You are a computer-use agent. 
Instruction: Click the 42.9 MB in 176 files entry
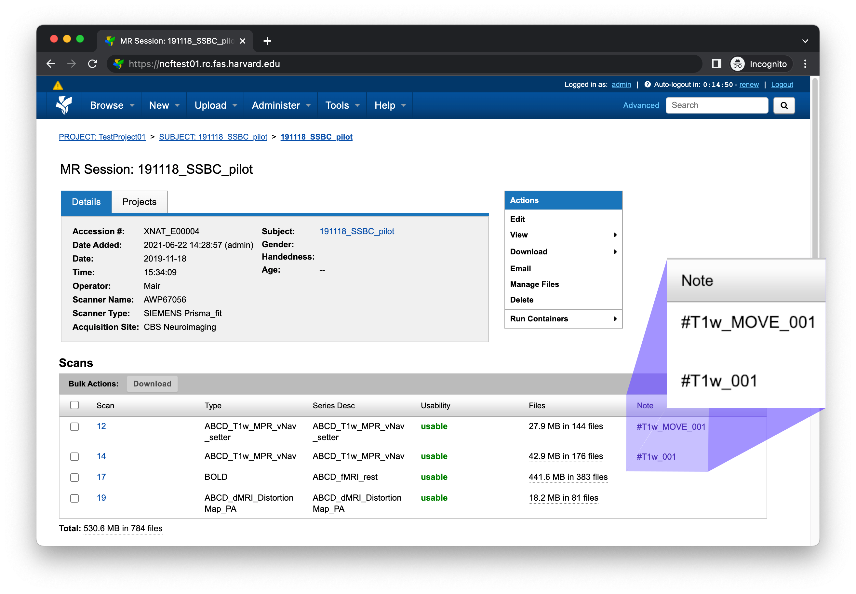(x=566, y=456)
